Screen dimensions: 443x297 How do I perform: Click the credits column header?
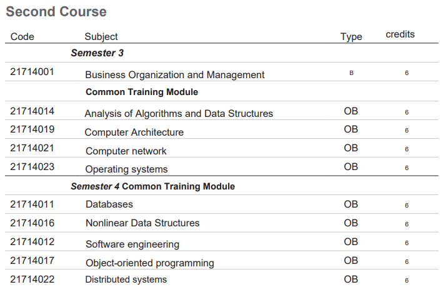pyautogui.click(x=400, y=34)
